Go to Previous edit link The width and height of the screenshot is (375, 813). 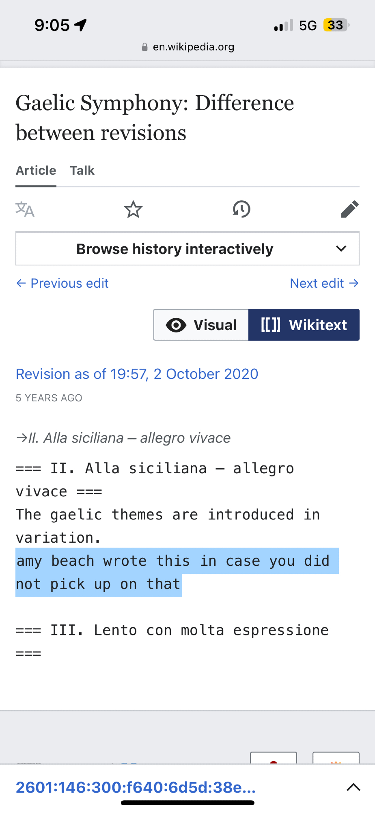[x=62, y=283]
